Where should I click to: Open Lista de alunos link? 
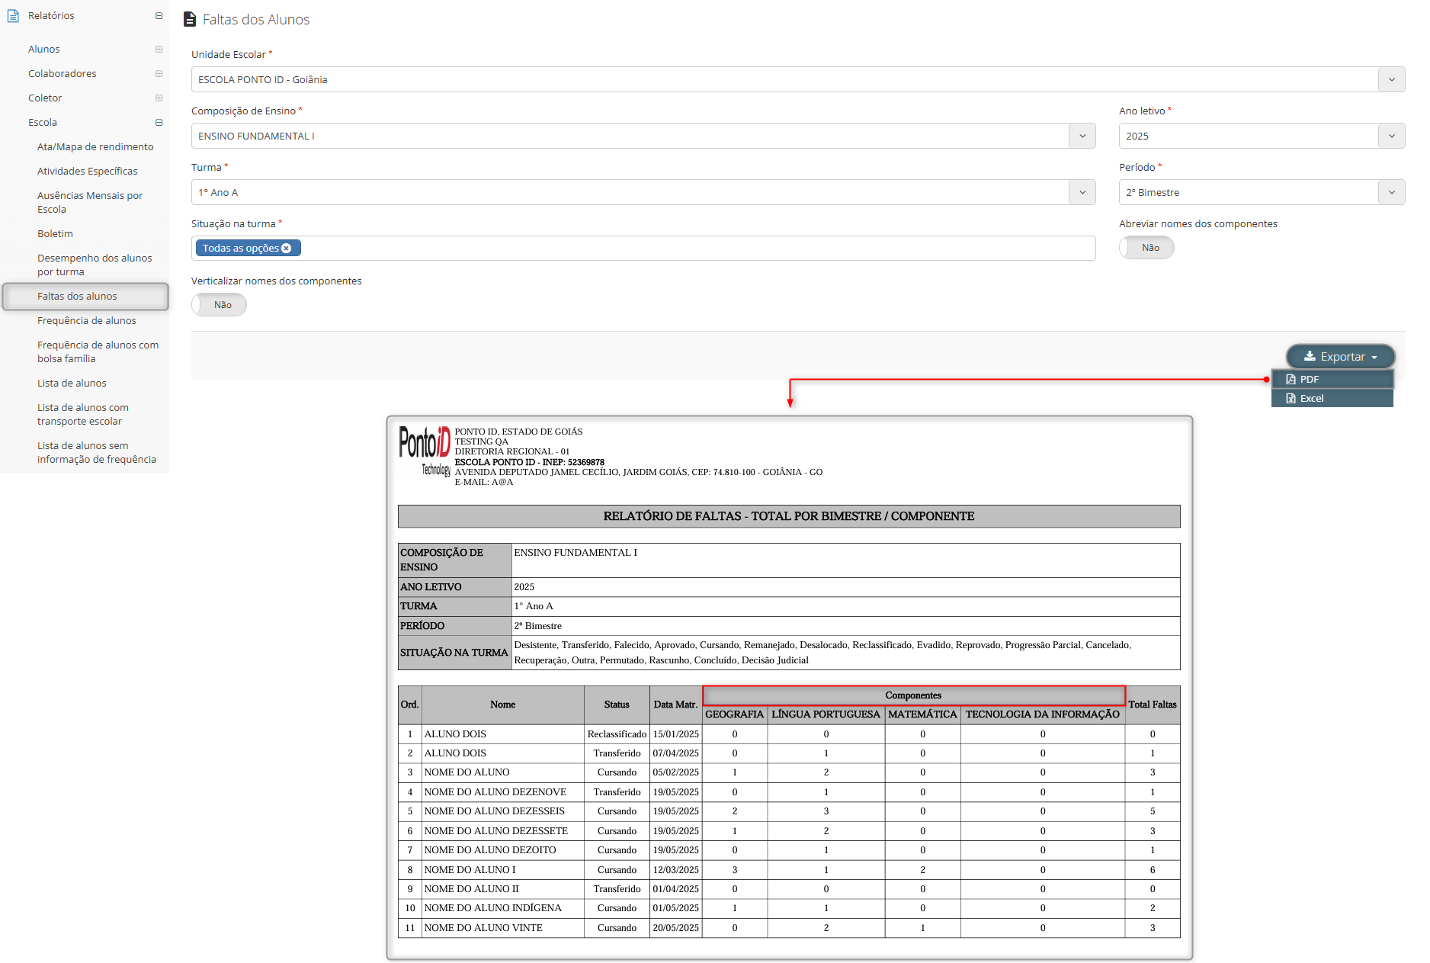tap(72, 384)
